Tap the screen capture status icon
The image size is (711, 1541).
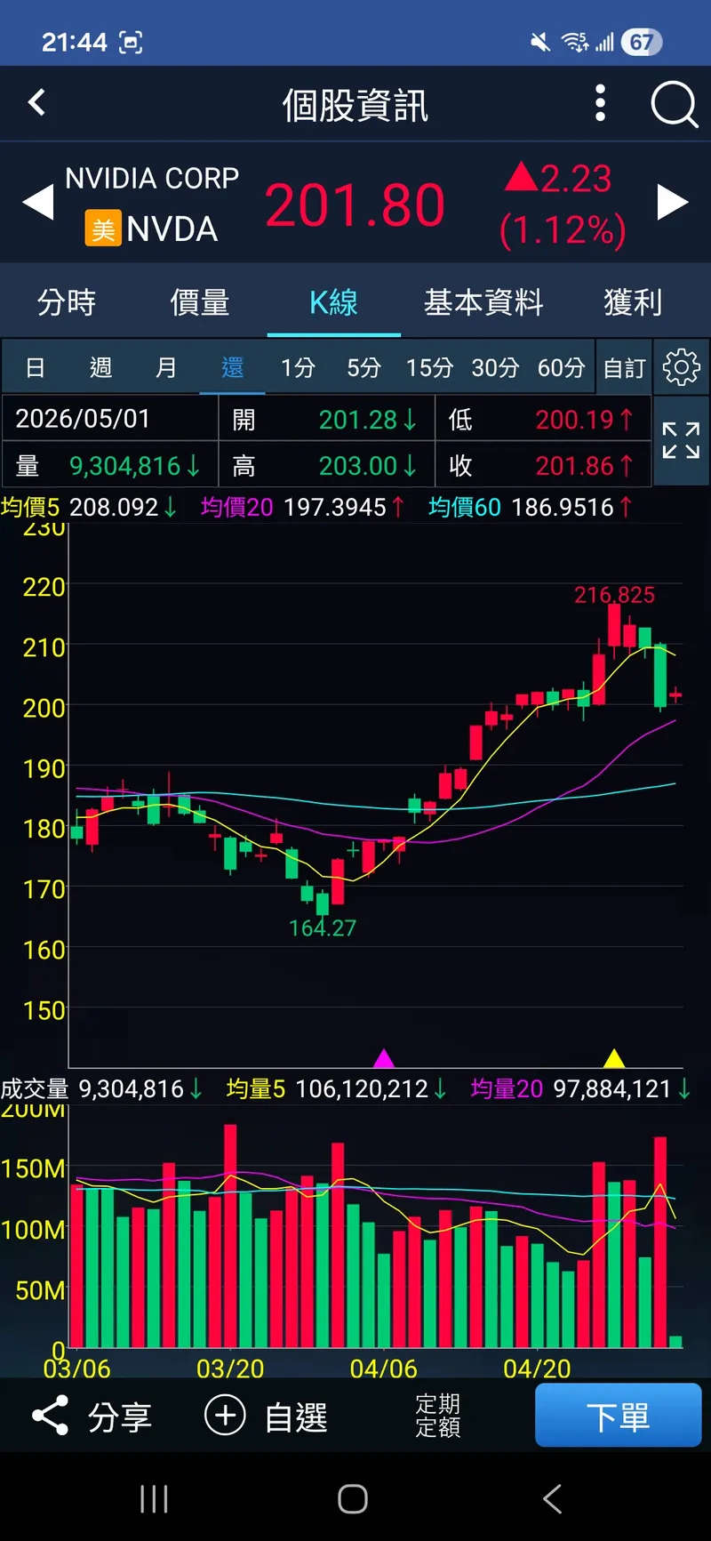pos(131,42)
